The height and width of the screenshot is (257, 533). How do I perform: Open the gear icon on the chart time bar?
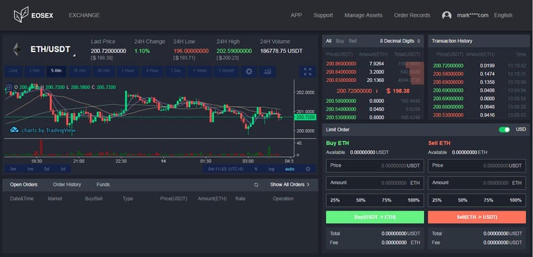tap(308, 169)
